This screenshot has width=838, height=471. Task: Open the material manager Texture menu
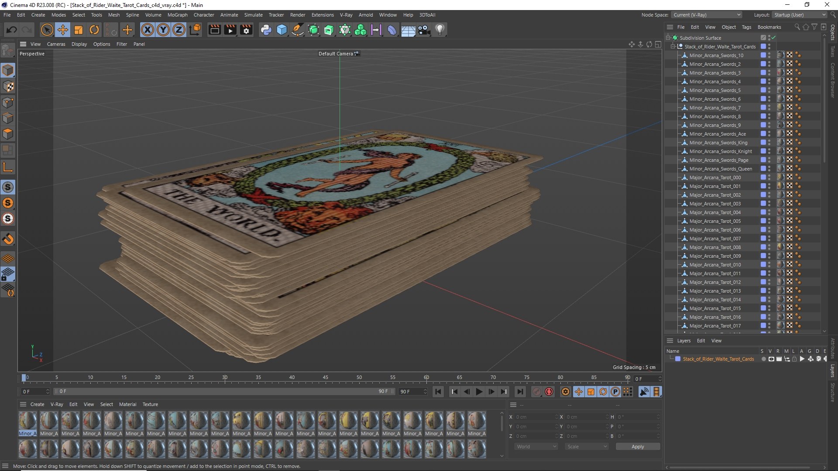[x=150, y=404]
